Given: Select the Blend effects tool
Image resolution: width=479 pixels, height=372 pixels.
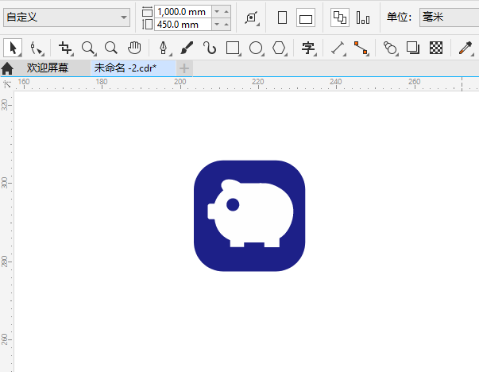Looking at the screenshot, I should [390, 48].
